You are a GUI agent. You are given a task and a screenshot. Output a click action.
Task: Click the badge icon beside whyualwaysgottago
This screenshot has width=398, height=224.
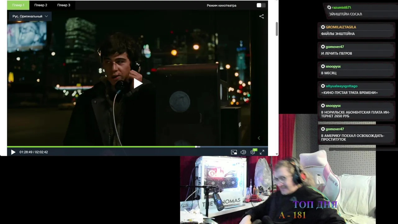click(323, 86)
